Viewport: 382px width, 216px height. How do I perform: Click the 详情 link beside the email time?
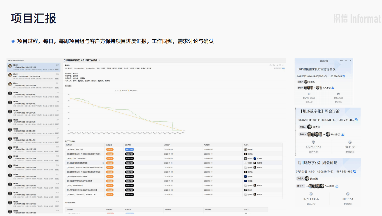283,68
